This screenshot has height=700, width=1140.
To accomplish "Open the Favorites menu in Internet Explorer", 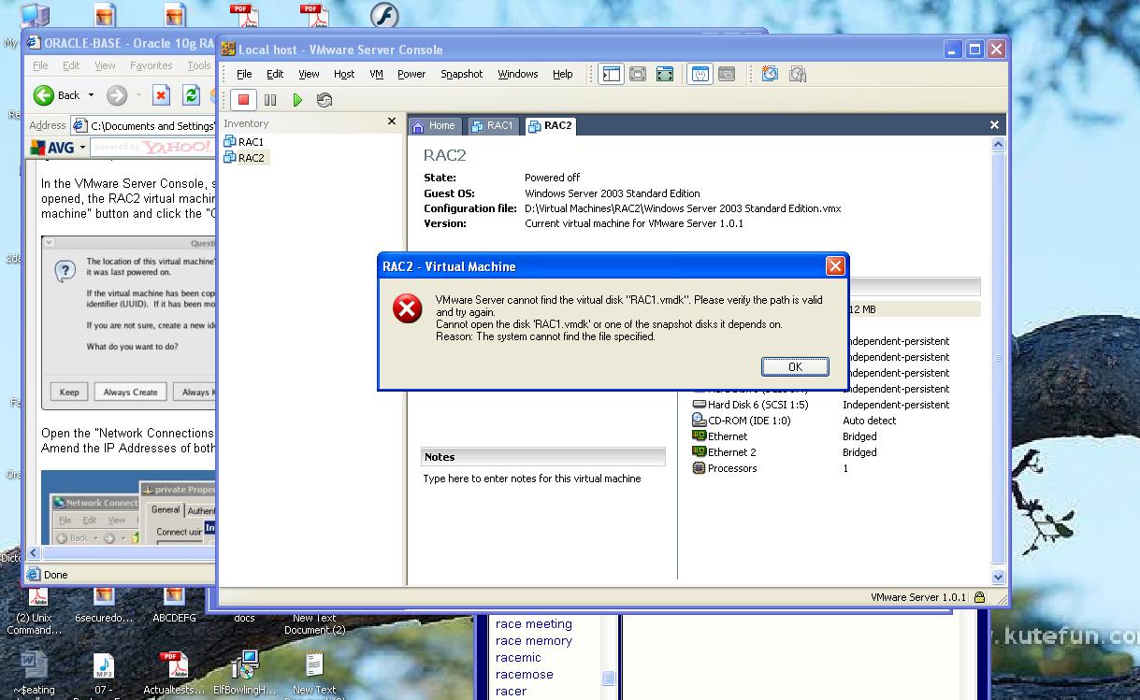I will 151,65.
